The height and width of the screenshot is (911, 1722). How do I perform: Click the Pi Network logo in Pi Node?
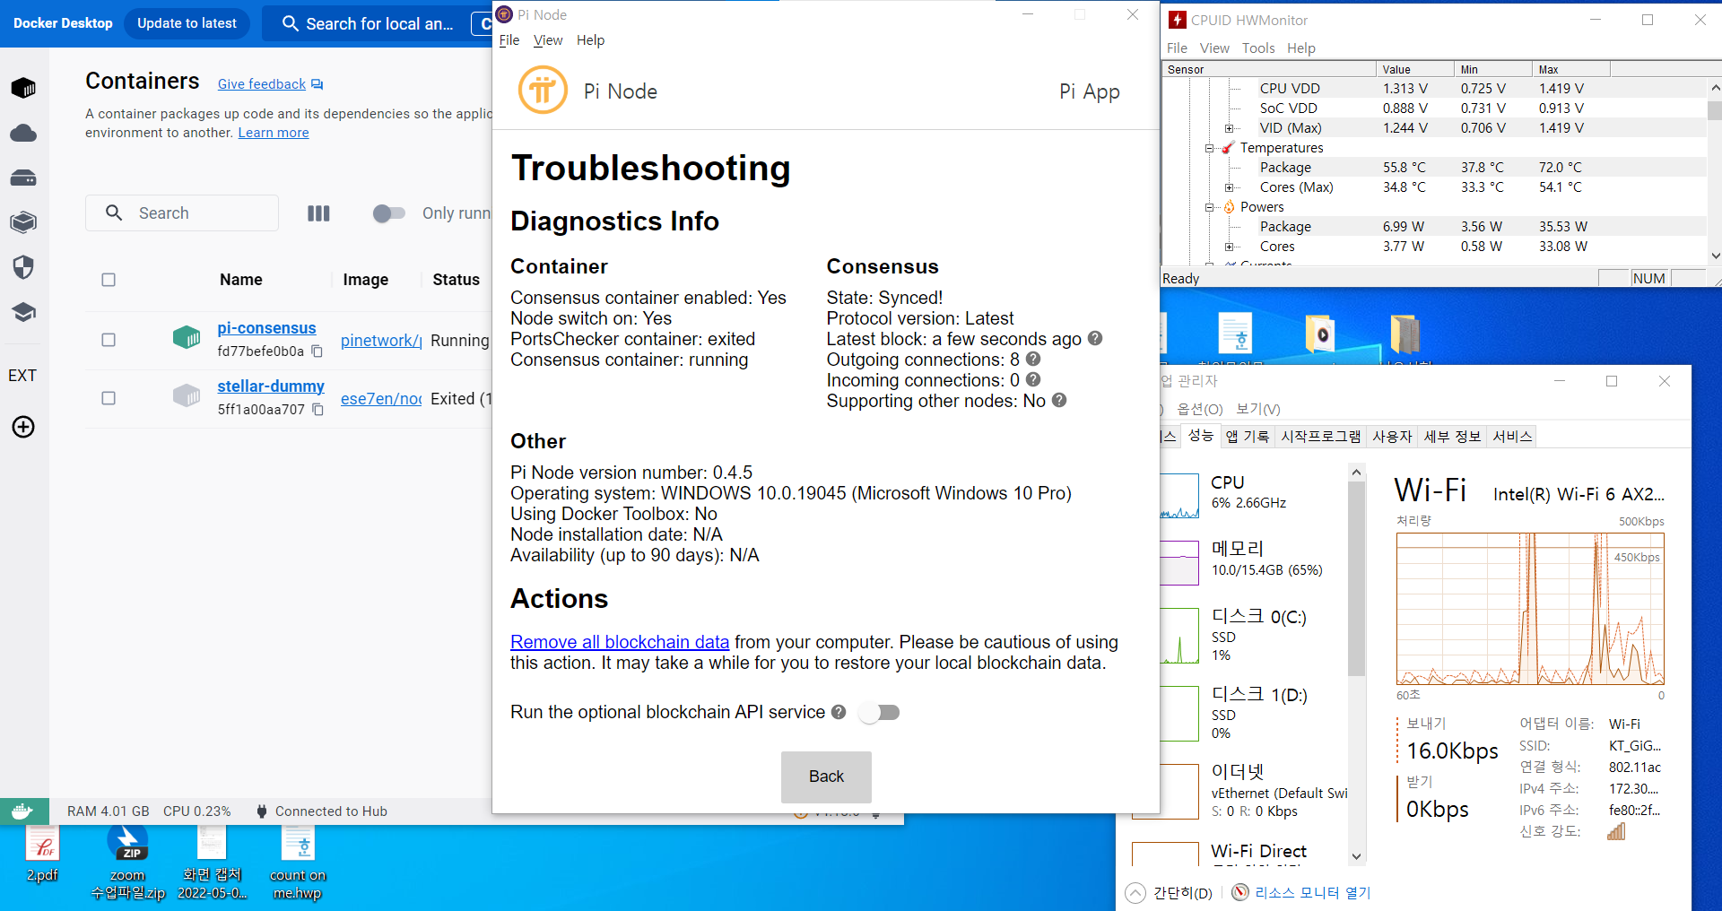point(543,91)
